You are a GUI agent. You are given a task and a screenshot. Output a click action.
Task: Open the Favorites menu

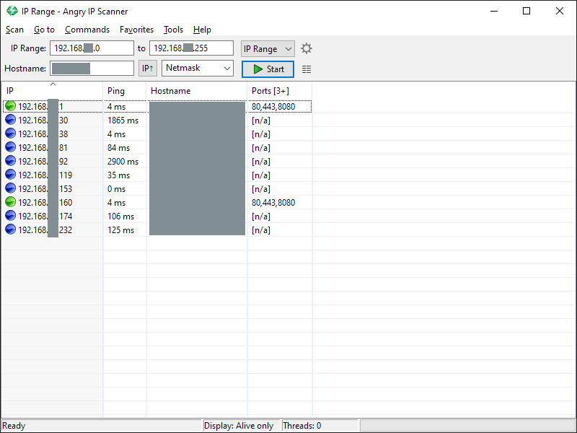click(136, 30)
